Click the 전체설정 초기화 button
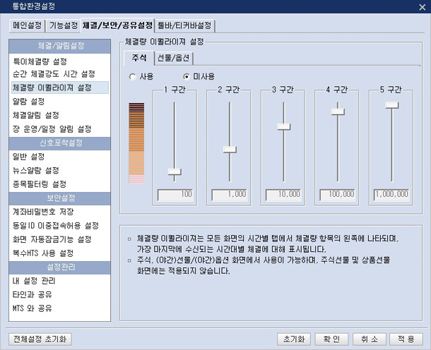The height and width of the screenshot is (350, 431). tap(39, 339)
